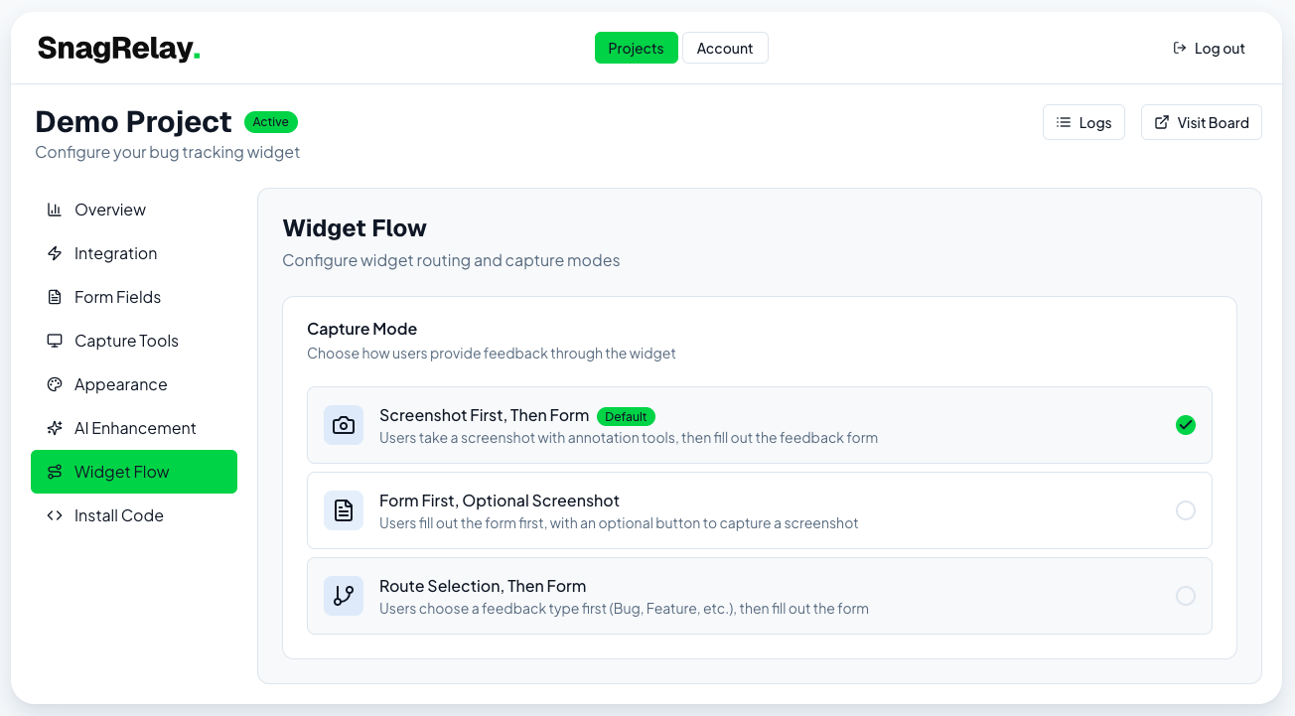Click the checked Screenshot First radio indicator

tap(1186, 425)
